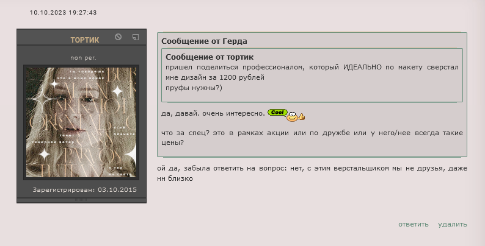Click the post timestamp 10.10.2023 19:27:43
485x246 pixels.
pyautogui.click(x=63, y=13)
